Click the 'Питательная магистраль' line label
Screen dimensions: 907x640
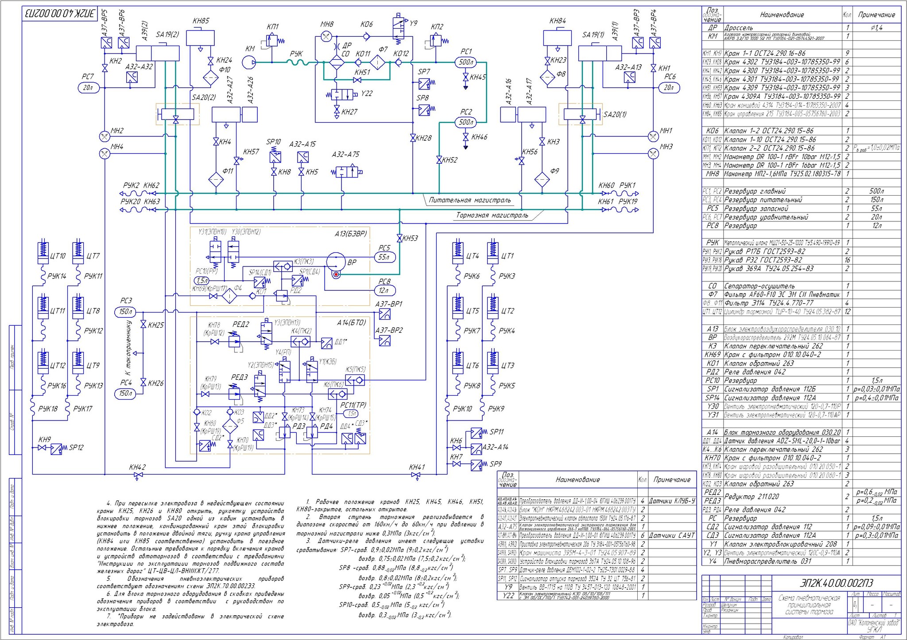(470, 200)
